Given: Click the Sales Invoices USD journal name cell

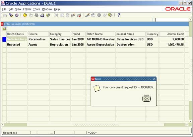Looking at the screenshot, I should coord(131,39).
